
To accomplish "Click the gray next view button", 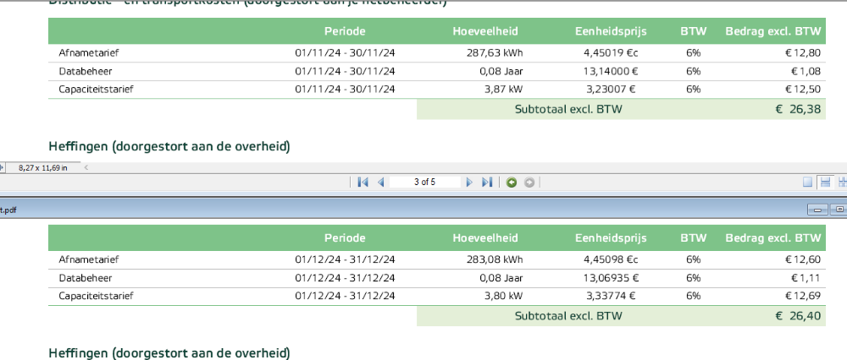I will click(x=529, y=183).
